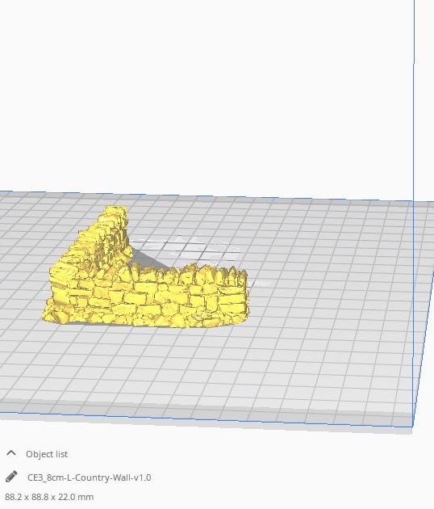Click the pencil edit-name icon
The image size is (434, 509).
coord(11,477)
